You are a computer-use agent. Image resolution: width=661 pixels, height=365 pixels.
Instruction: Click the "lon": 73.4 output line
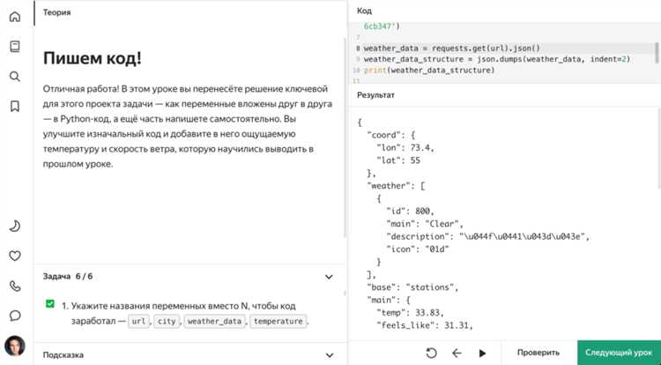tap(405, 148)
